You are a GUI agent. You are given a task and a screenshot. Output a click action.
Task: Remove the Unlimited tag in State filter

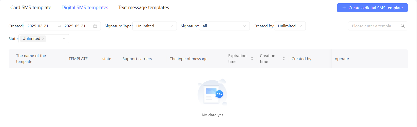43,39
